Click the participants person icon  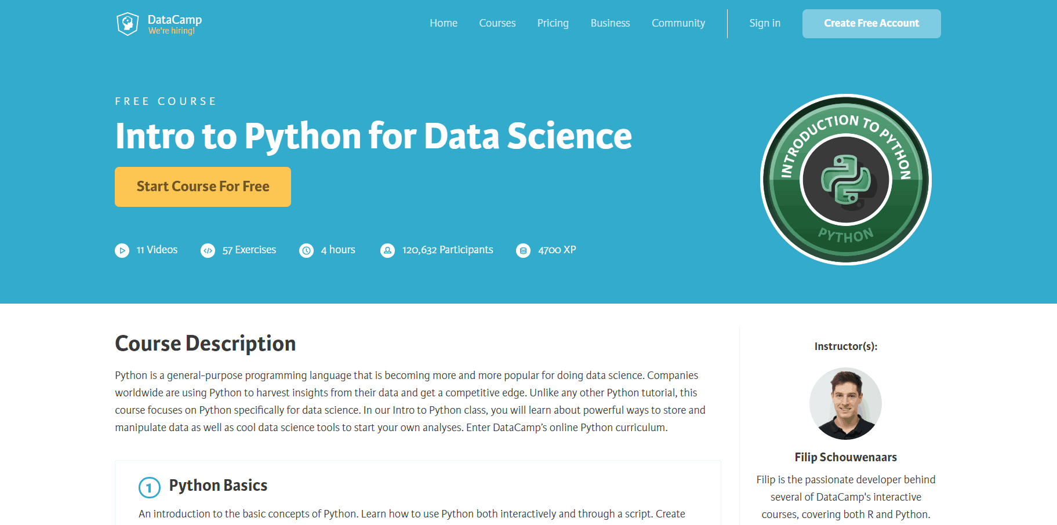tap(387, 250)
